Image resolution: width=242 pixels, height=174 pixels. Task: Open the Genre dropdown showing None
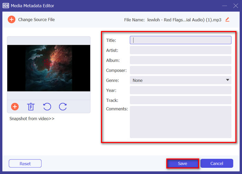point(180,80)
